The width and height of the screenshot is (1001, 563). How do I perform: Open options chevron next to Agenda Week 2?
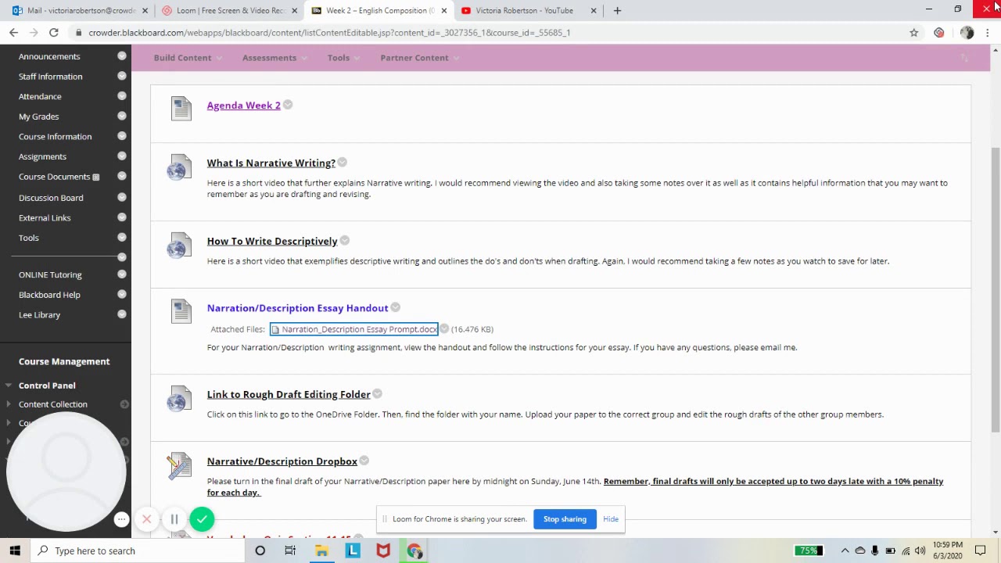pyautogui.click(x=288, y=106)
